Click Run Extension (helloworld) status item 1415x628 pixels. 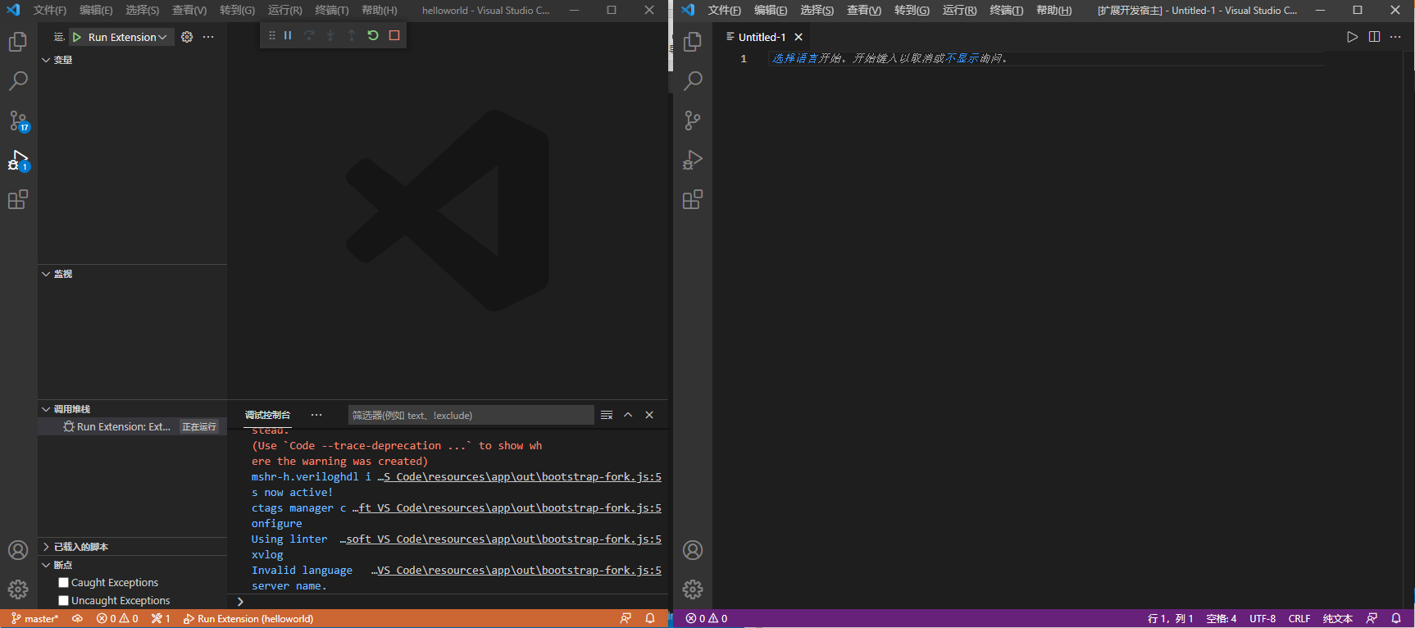coord(248,619)
